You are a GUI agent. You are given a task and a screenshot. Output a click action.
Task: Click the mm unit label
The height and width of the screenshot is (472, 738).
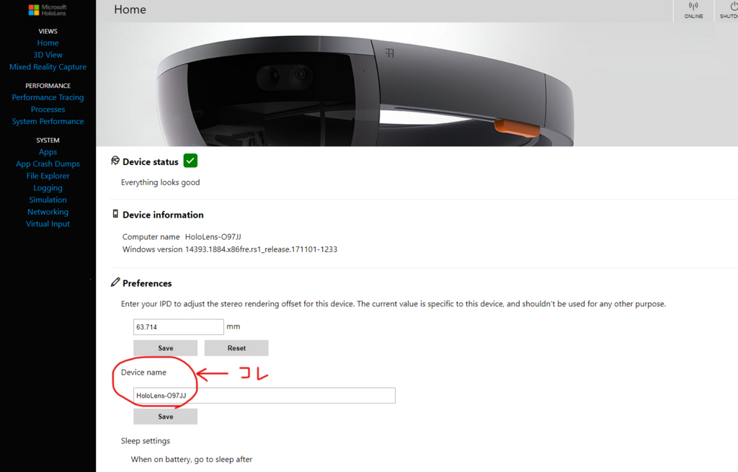(x=234, y=326)
